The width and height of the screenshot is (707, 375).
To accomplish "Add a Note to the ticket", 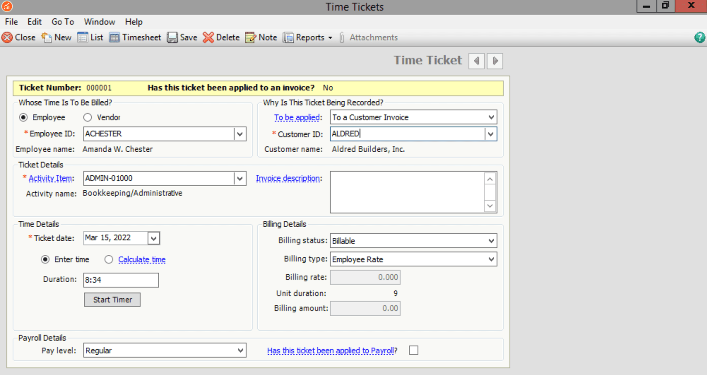I will click(x=261, y=37).
